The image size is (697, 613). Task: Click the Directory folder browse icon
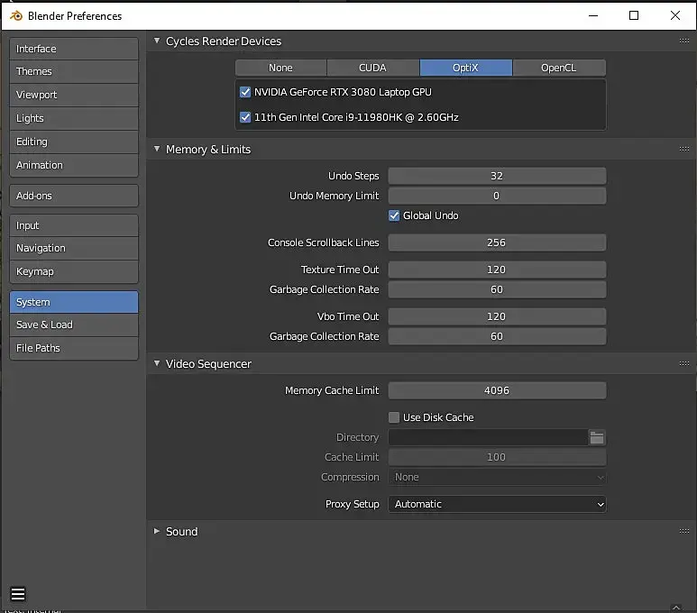pyautogui.click(x=596, y=437)
